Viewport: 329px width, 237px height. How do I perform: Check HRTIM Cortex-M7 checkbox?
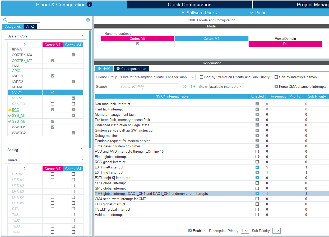coord(53,174)
